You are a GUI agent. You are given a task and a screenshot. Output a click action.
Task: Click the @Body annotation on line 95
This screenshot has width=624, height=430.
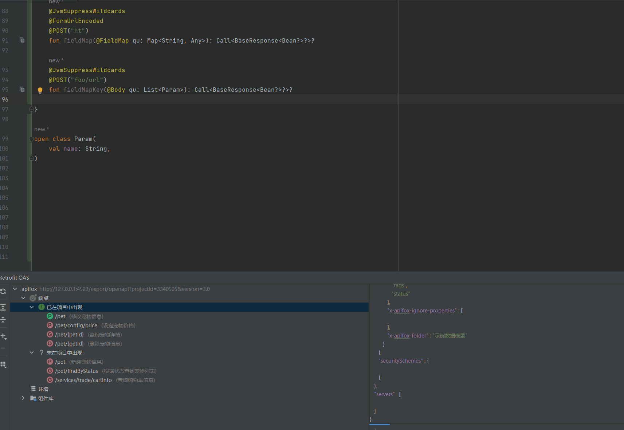click(116, 90)
